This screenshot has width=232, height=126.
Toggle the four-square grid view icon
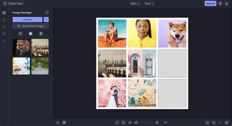31,34
